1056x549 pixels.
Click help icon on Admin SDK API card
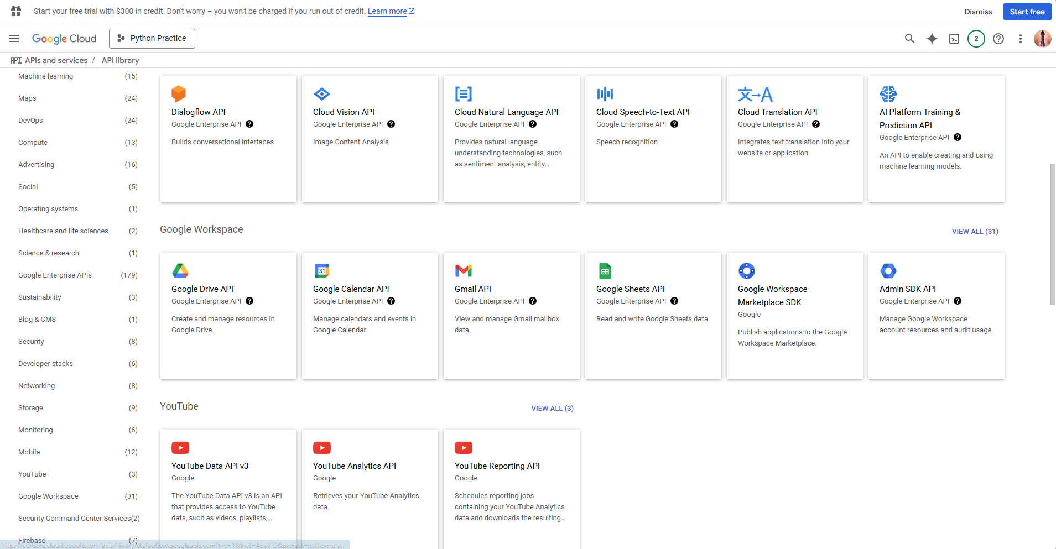pyautogui.click(x=958, y=301)
